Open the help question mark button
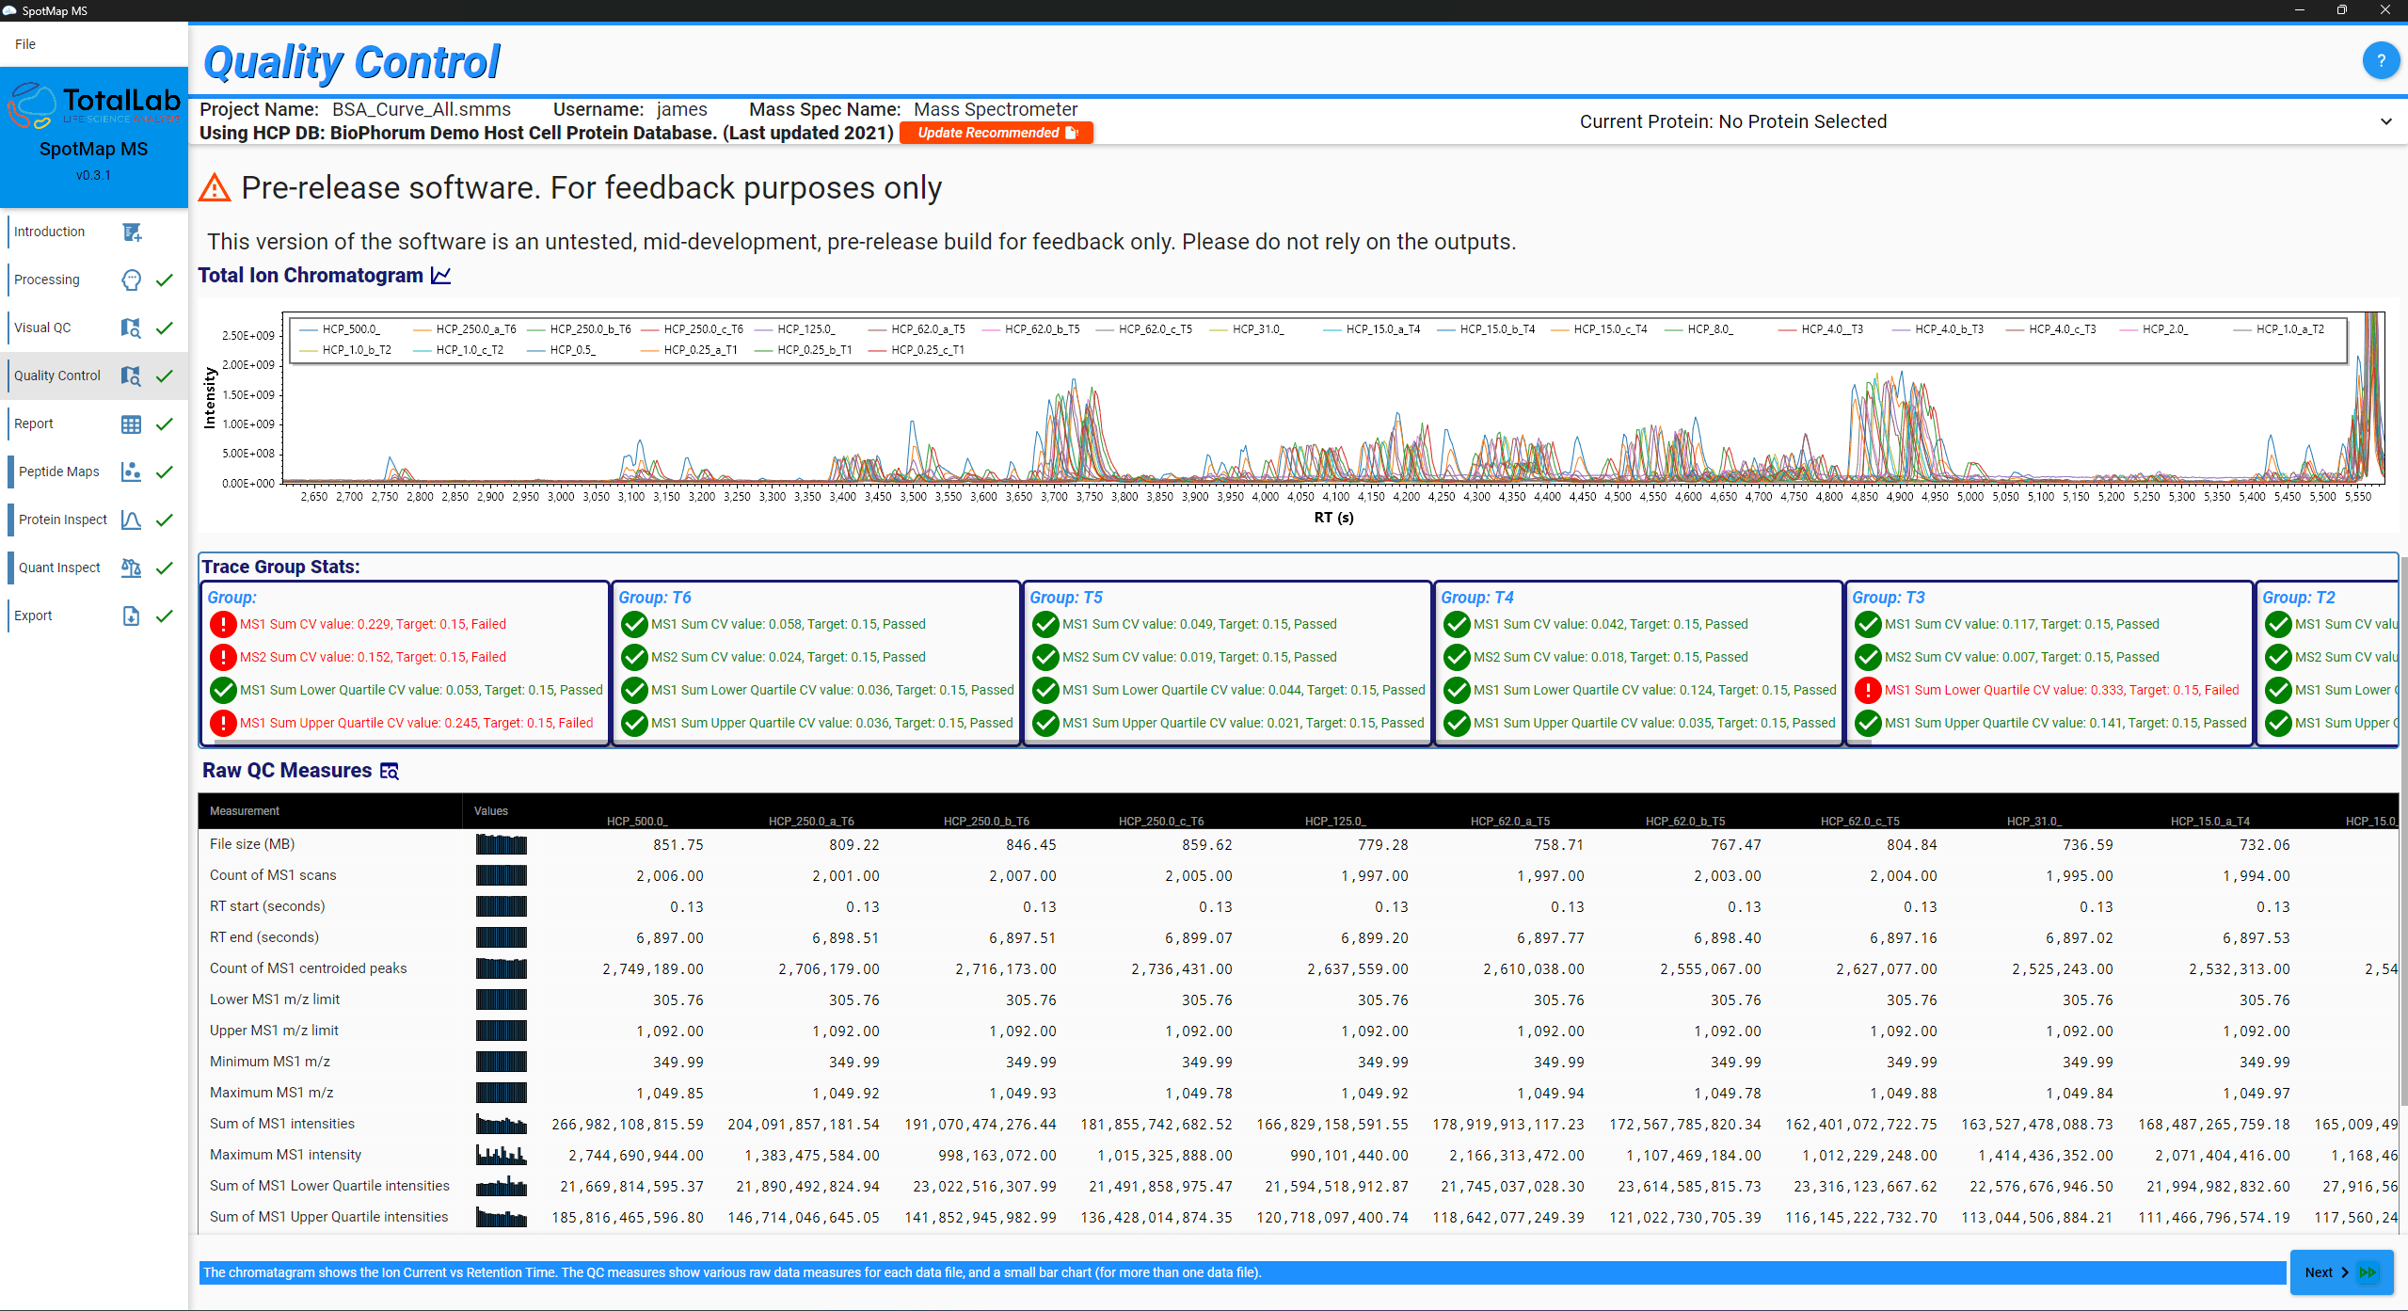2408x1311 pixels. (x=2381, y=61)
